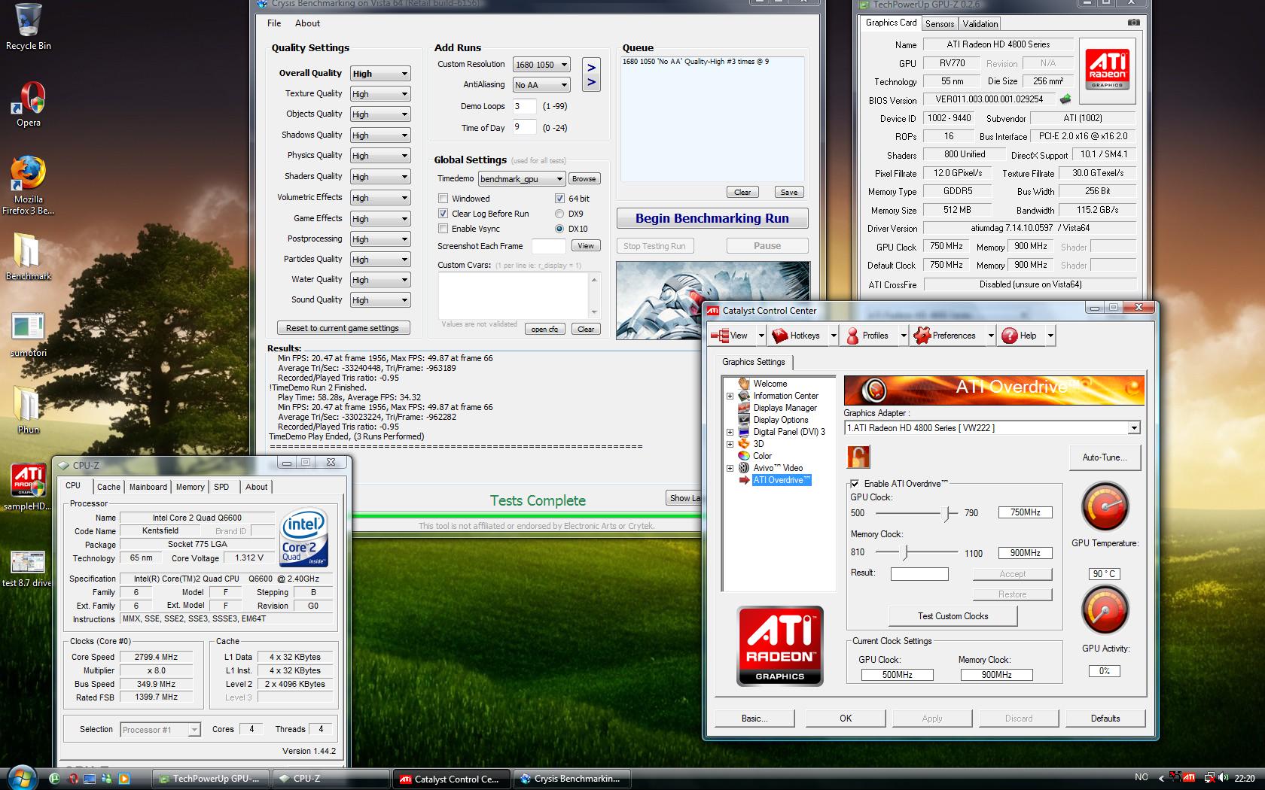
Task: Click the Profiles icon in Catalyst toolbar
Action: click(x=852, y=336)
